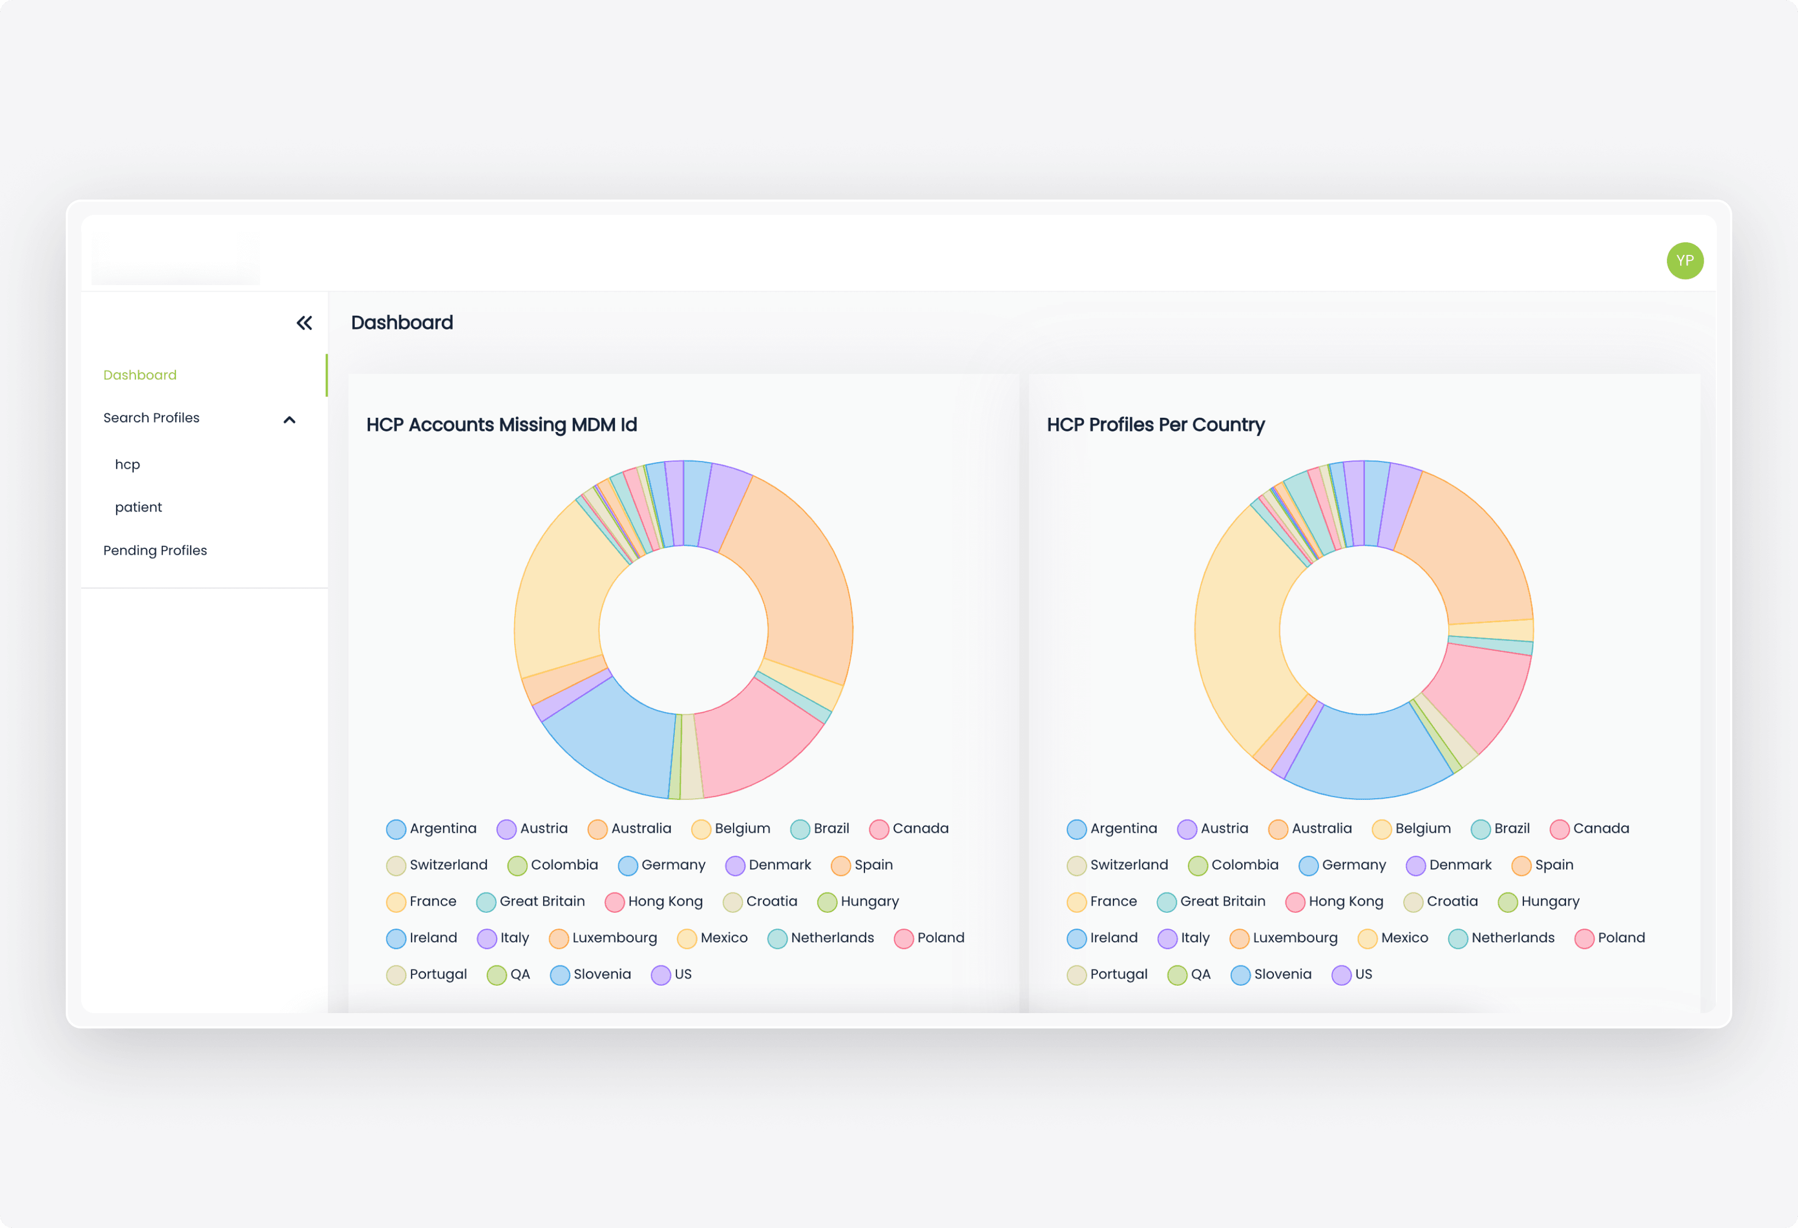Toggle Hong Kong in Missing MDM Id legend
The image size is (1798, 1228).
655,901
